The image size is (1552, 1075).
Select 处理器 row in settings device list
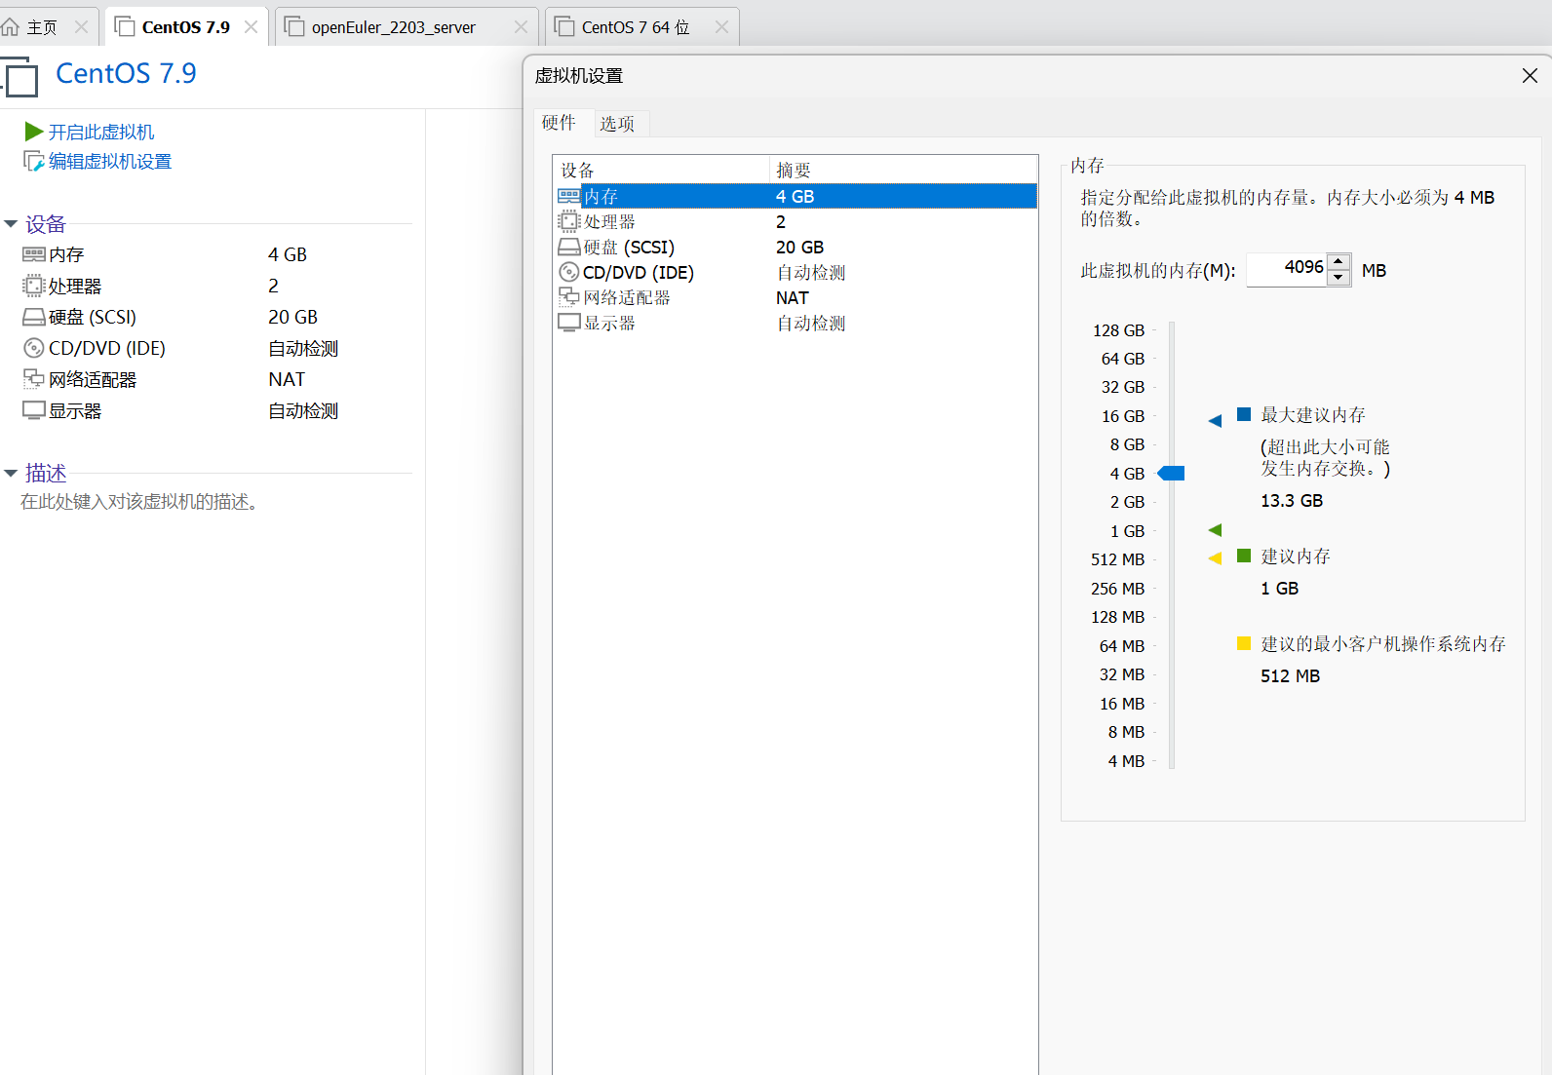pos(796,221)
